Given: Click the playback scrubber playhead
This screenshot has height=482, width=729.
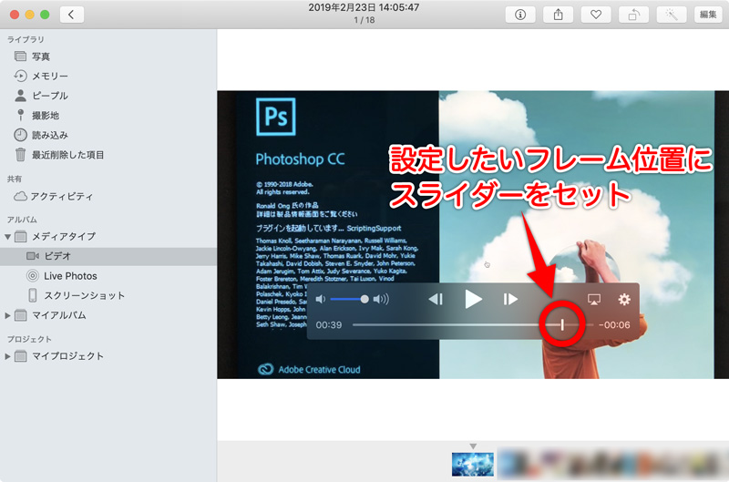Looking at the screenshot, I should pos(562,324).
